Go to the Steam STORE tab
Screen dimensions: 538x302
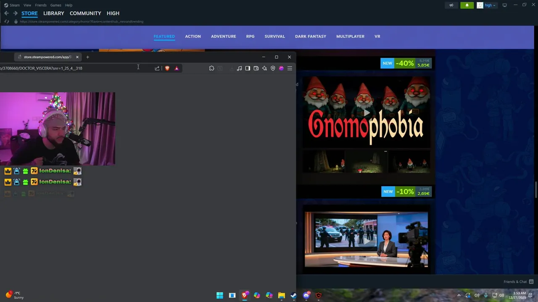pos(29,13)
